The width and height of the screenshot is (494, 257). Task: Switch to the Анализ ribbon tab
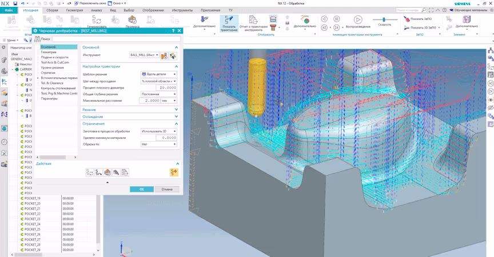(x=97, y=10)
